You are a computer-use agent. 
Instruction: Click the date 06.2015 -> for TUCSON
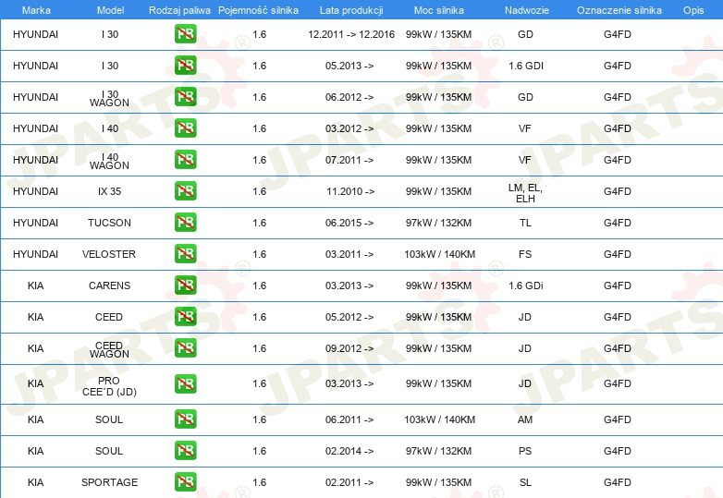tap(349, 223)
